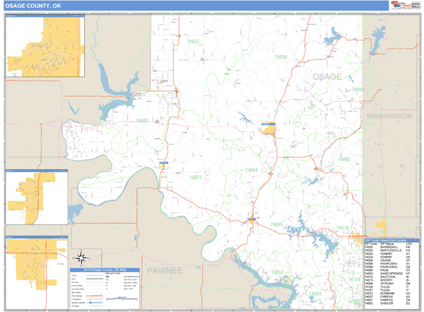Click the small town marker above 74637
424x312 pixels.
click(164, 164)
